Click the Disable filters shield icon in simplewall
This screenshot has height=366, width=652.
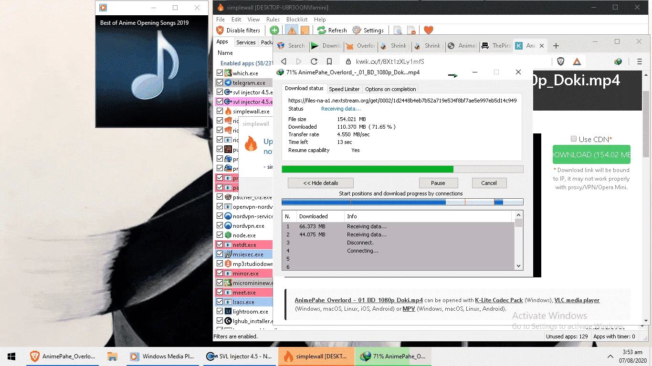click(x=220, y=30)
